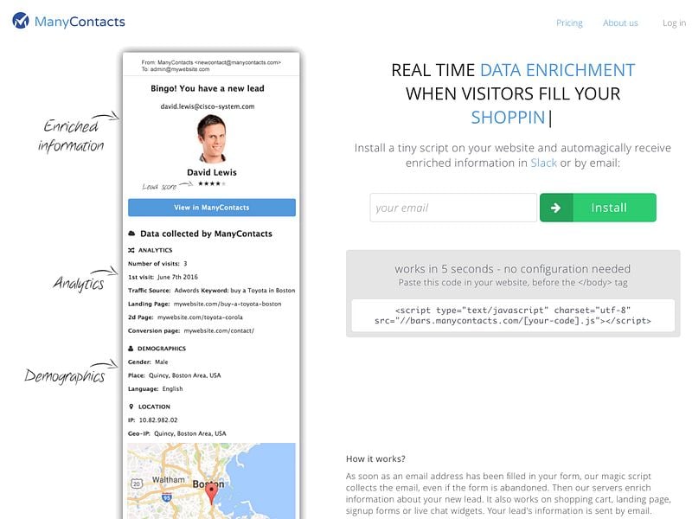
Task: Focus the your email input field
Action: 453,208
